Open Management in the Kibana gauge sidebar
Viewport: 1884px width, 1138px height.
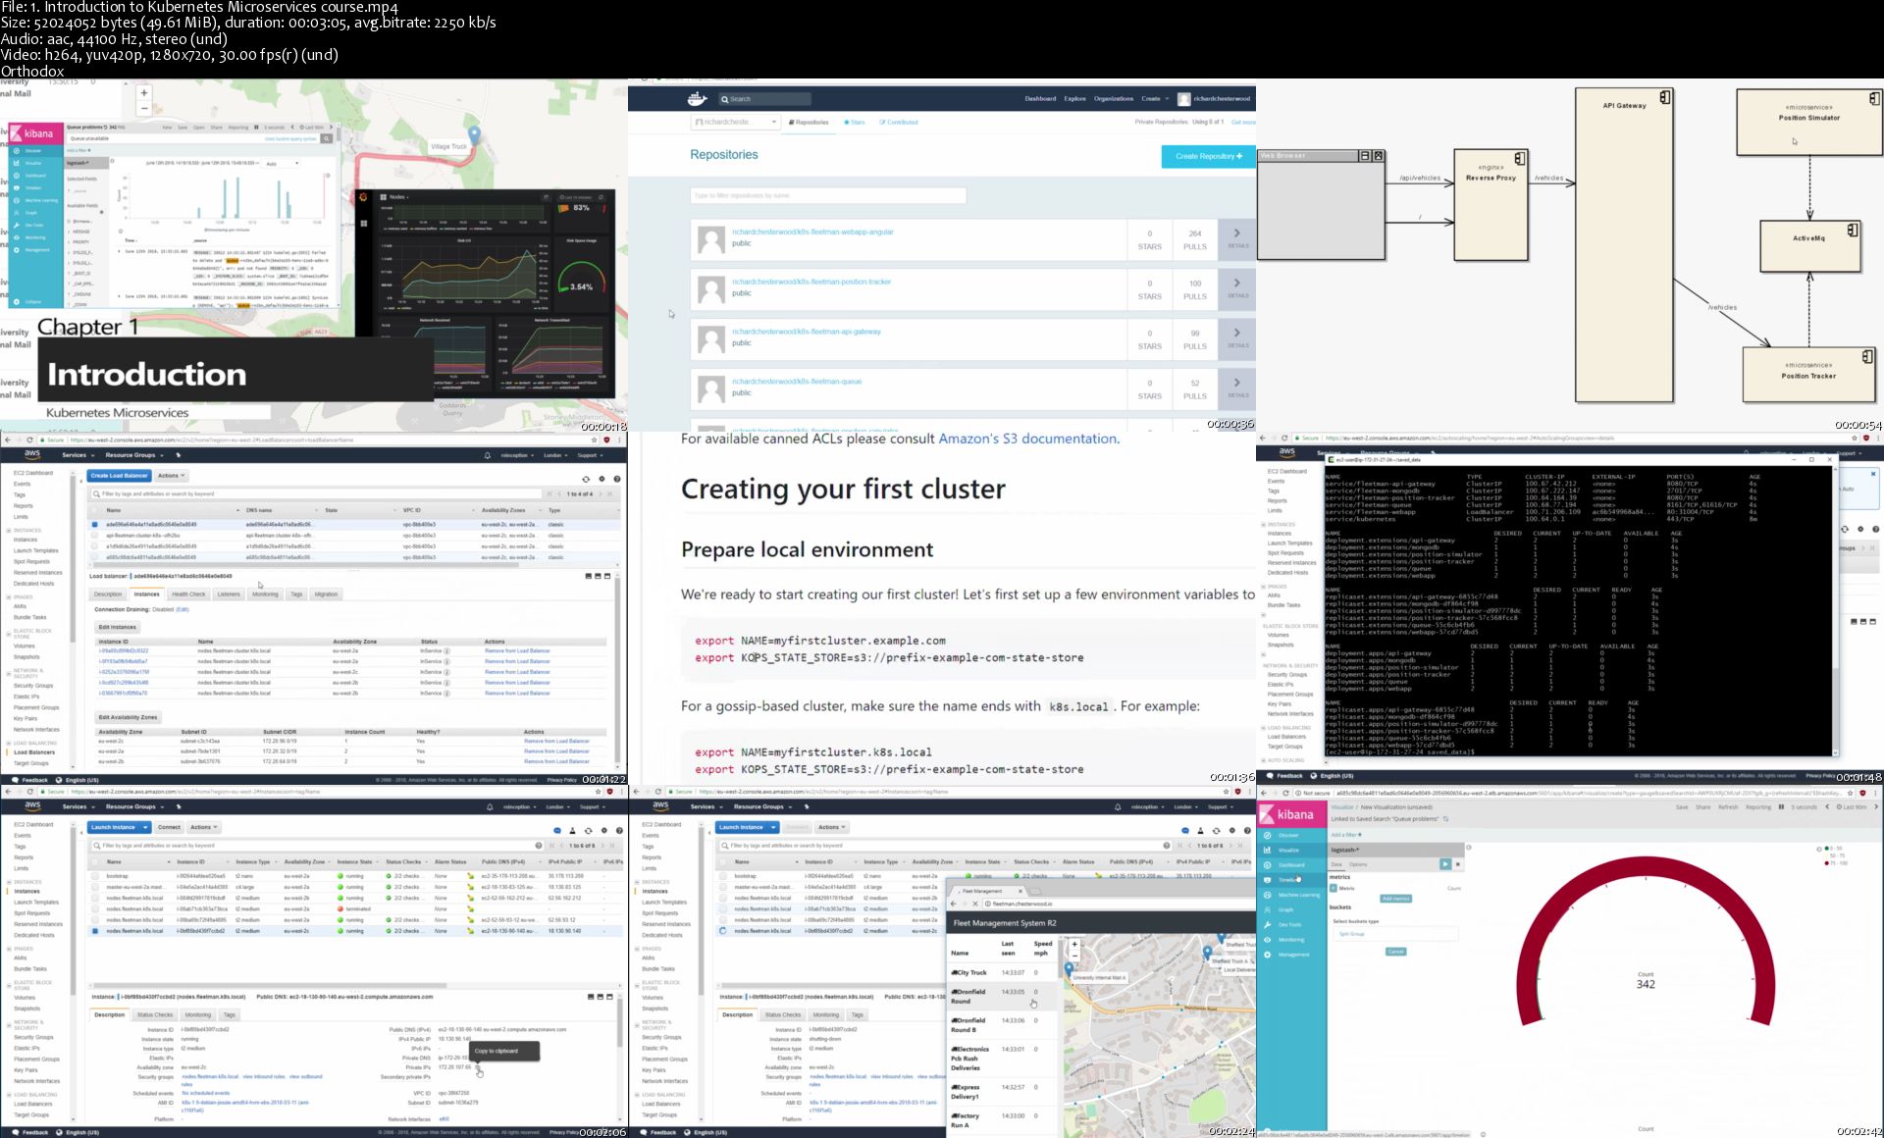[1292, 955]
